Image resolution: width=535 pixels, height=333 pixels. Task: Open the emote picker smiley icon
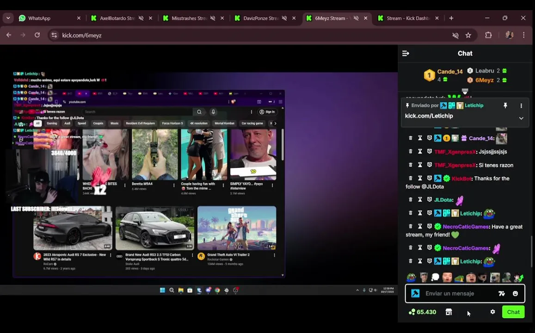[515, 293]
